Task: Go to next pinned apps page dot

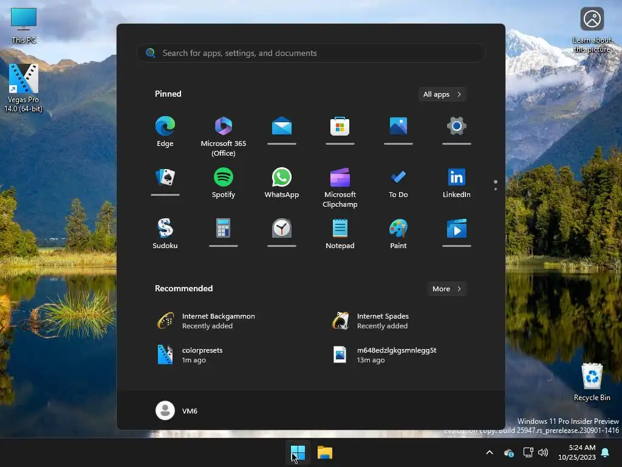Action: (496, 189)
